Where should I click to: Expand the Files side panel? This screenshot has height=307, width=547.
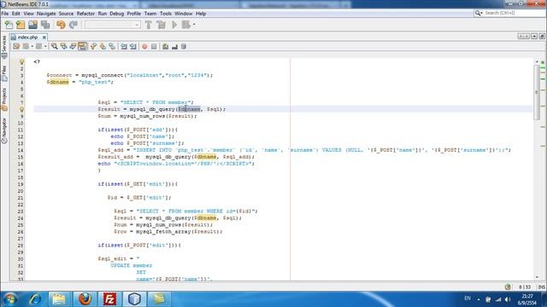pyautogui.click(x=3, y=72)
